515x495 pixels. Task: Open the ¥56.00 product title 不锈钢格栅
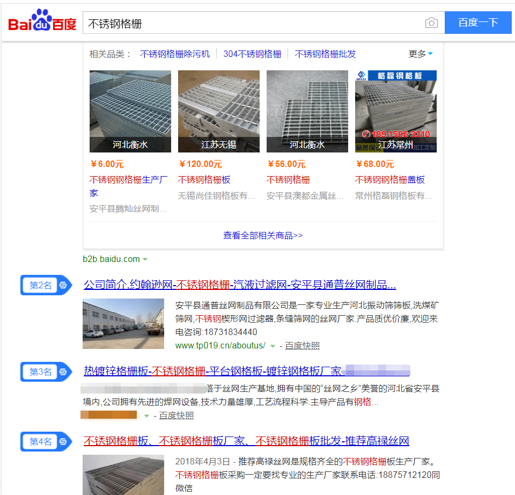pos(288,180)
